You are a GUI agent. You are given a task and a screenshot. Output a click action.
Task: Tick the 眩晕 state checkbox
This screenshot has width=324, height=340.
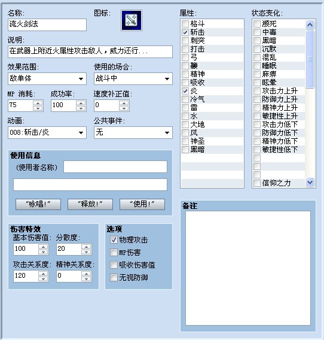coord(257,83)
